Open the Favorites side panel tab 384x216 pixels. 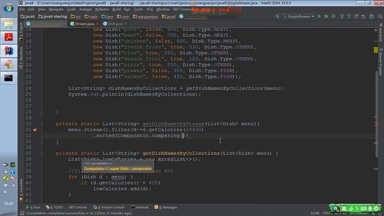(x=21, y=190)
